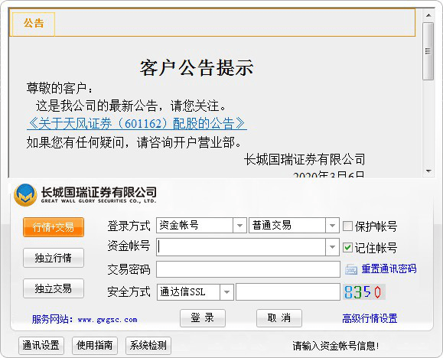Enable the 保护帐号 checkbox

tap(347, 226)
